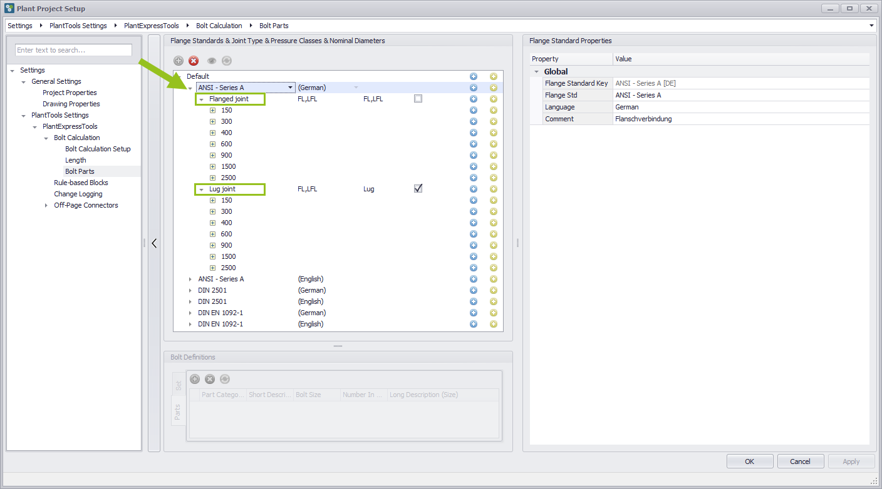This screenshot has height=489, width=882.
Task: Select Length in the settings tree
Action: click(76, 160)
